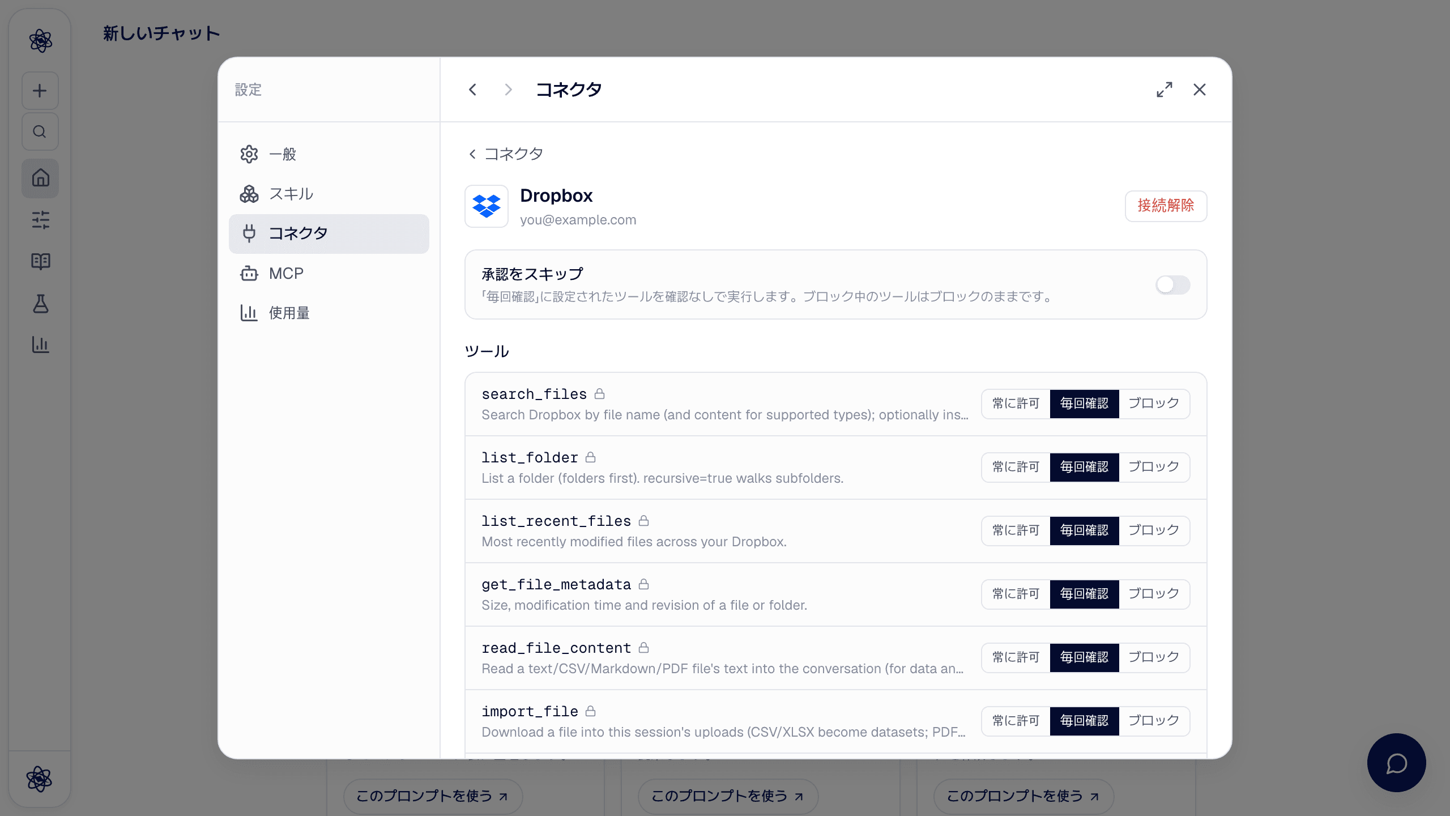Go forward with the header right chevron

[x=508, y=90]
